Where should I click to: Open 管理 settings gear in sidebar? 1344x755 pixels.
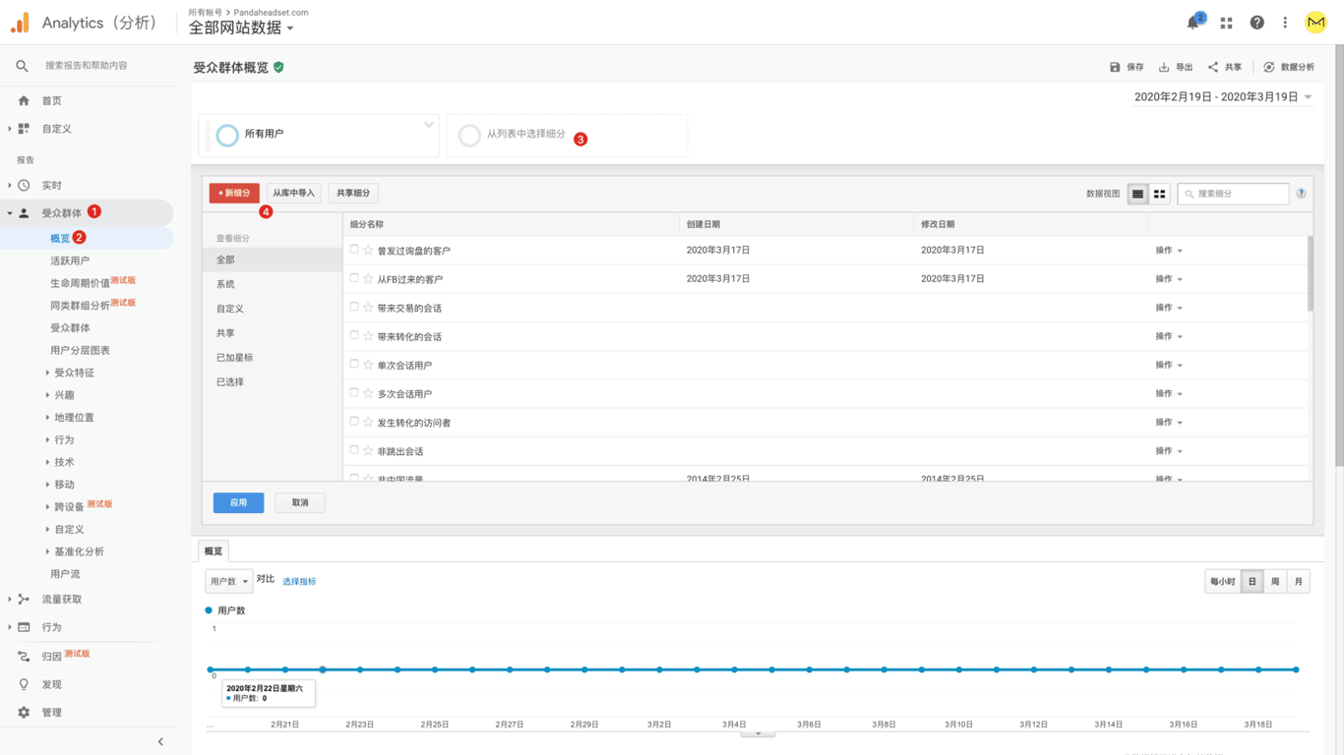(25, 712)
